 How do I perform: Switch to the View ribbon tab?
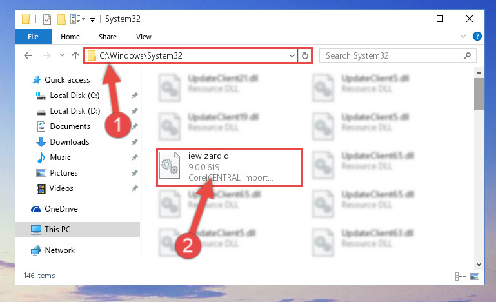pyautogui.click(x=144, y=37)
